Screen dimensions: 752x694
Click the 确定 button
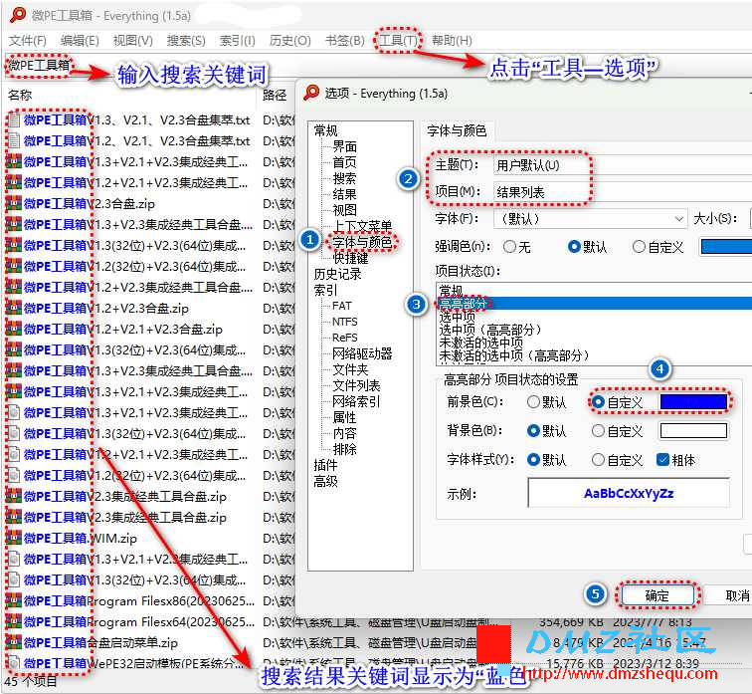[658, 595]
